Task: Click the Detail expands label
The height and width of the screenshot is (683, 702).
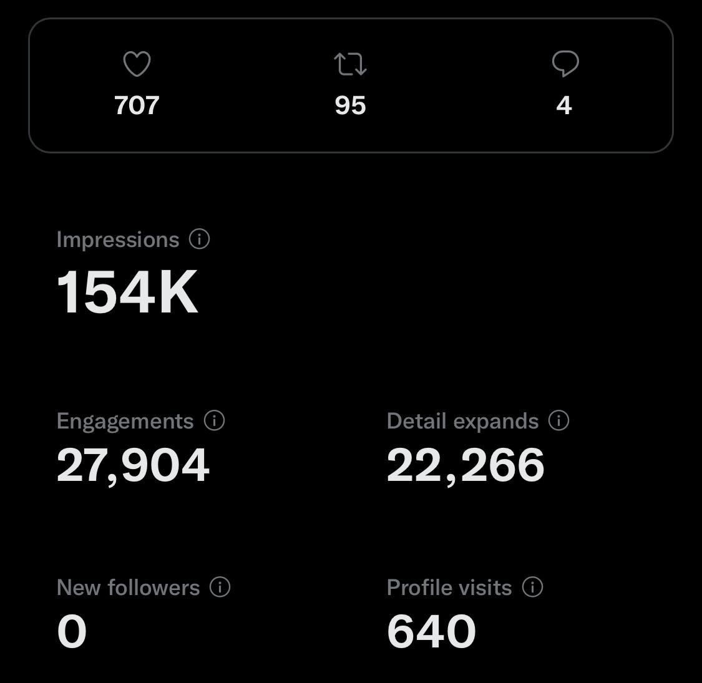Action: pos(462,422)
